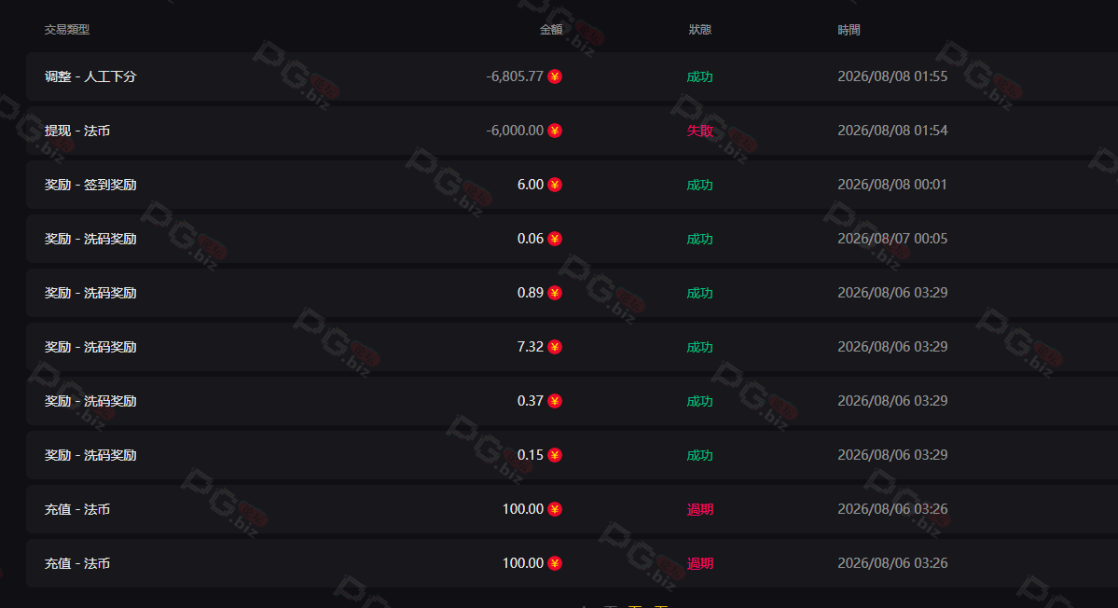Viewport: 1118px width, 608px height.
Task: Click the yuan icon beside -6,805.77
Action: point(555,76)
